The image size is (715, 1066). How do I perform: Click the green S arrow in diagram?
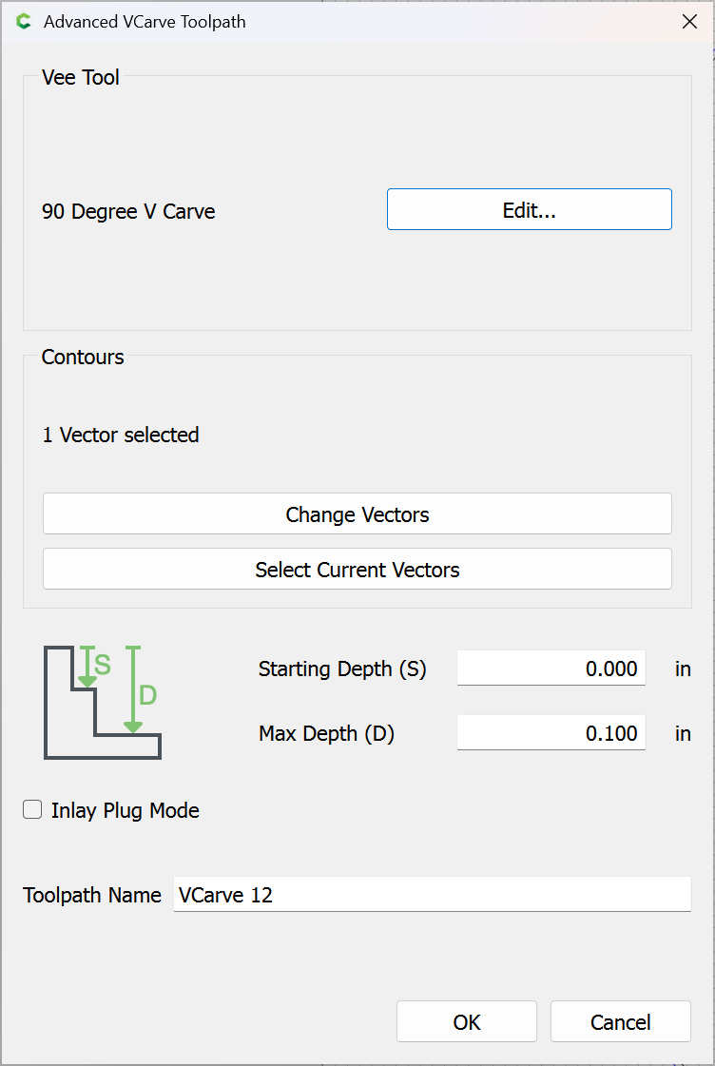coord(87,667)
